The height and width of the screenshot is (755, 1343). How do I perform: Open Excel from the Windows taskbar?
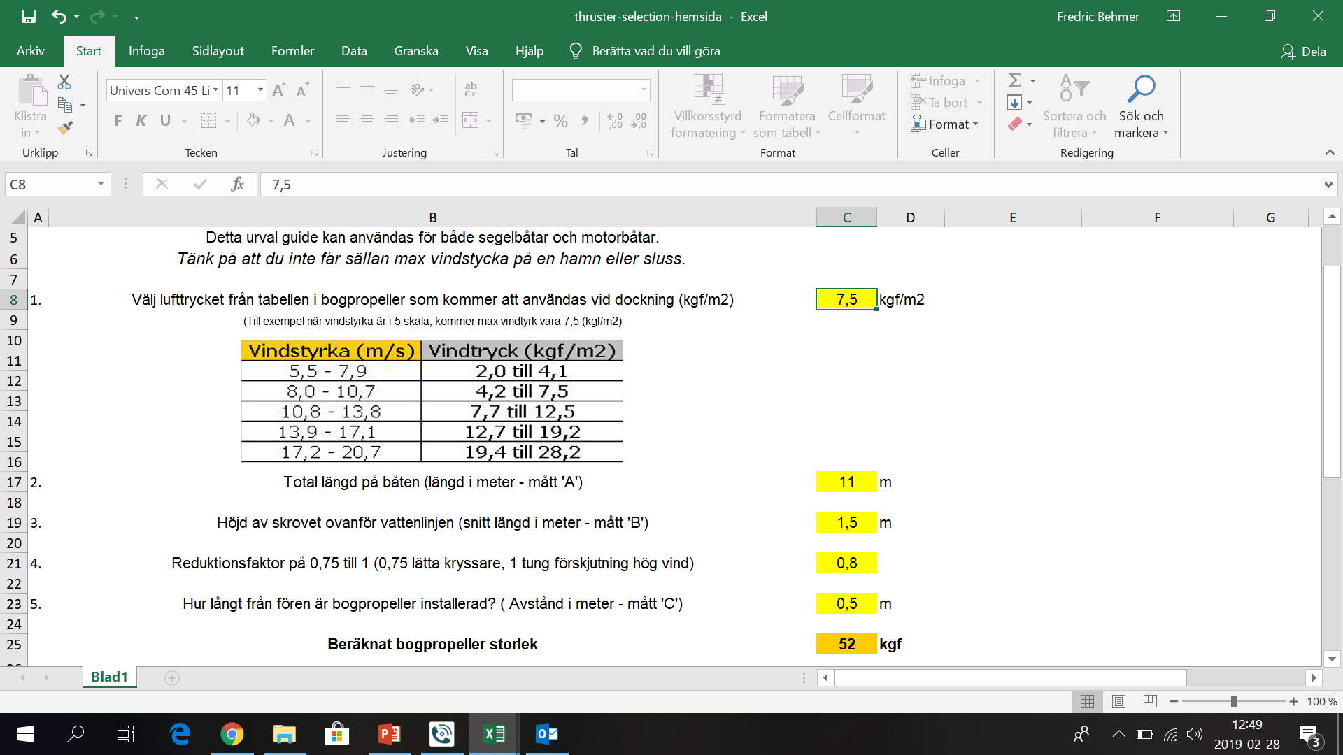tap(495, 734)
